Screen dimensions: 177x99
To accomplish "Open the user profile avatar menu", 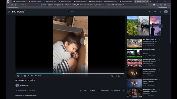I will (x=166, y=12).
